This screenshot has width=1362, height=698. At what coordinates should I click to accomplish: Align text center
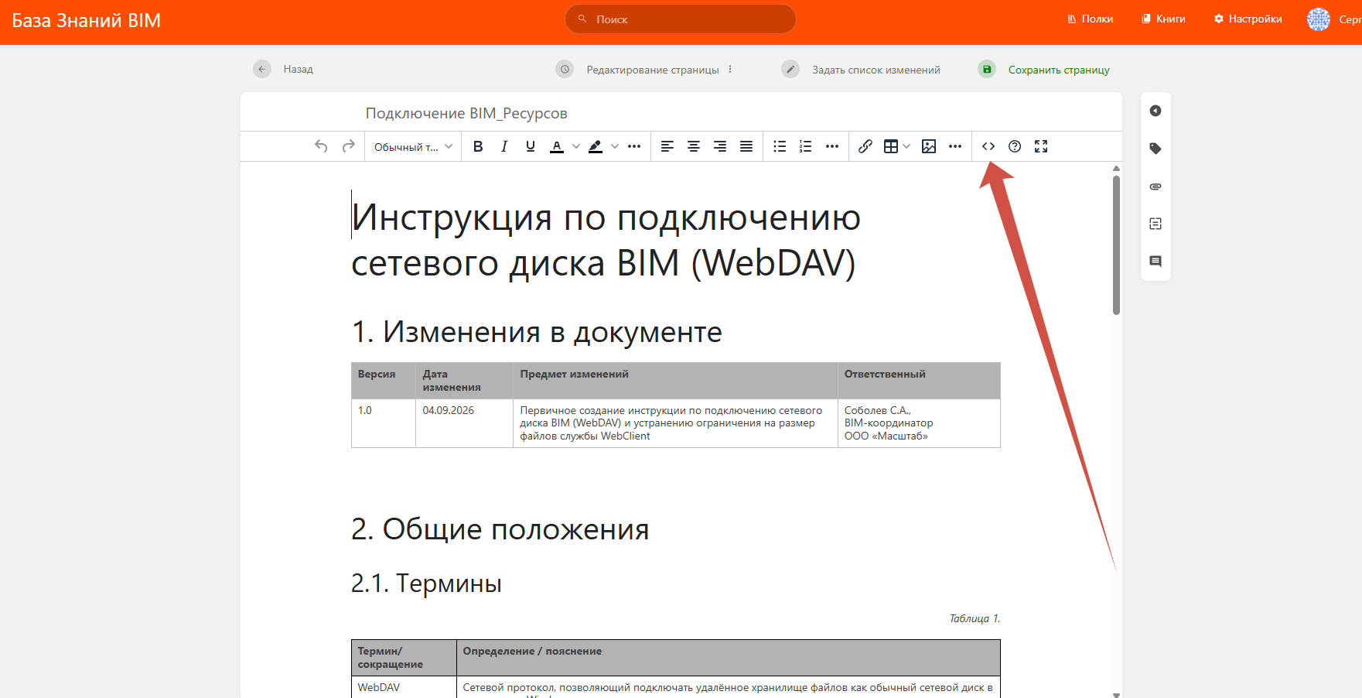(x=694, y=146)
